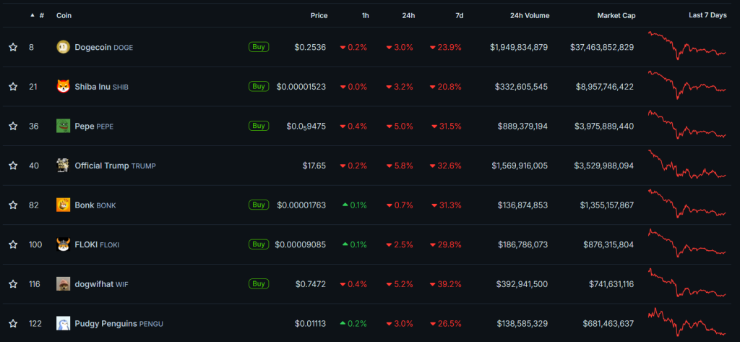Screen dimensions: 740x342
Task: Add Pudgy Penguins to favorites via star
Action: [x=13, y=324]
